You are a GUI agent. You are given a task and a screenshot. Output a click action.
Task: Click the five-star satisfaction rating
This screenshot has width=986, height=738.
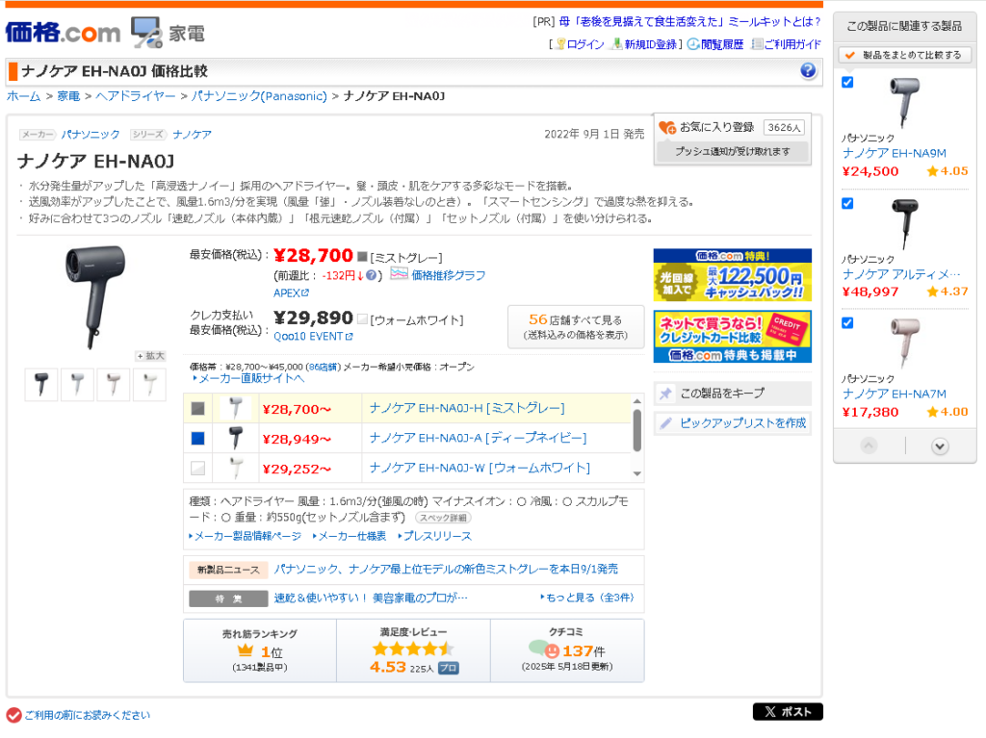412,649
